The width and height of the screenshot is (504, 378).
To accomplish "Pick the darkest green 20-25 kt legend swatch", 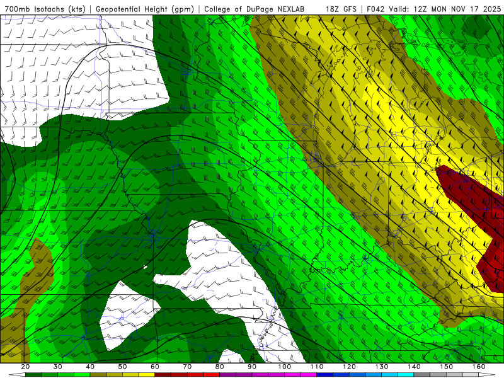I will pyautogui.click(x=33, y=375).
